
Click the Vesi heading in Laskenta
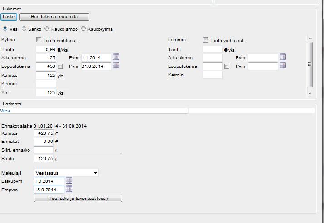point(5,110)
